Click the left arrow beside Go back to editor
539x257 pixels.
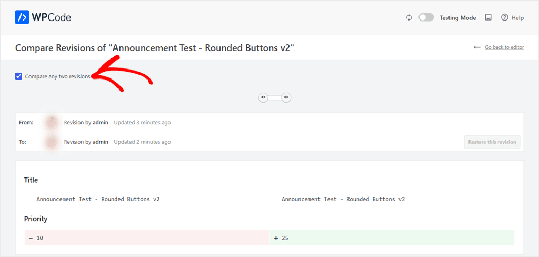[x=477, y=47]
